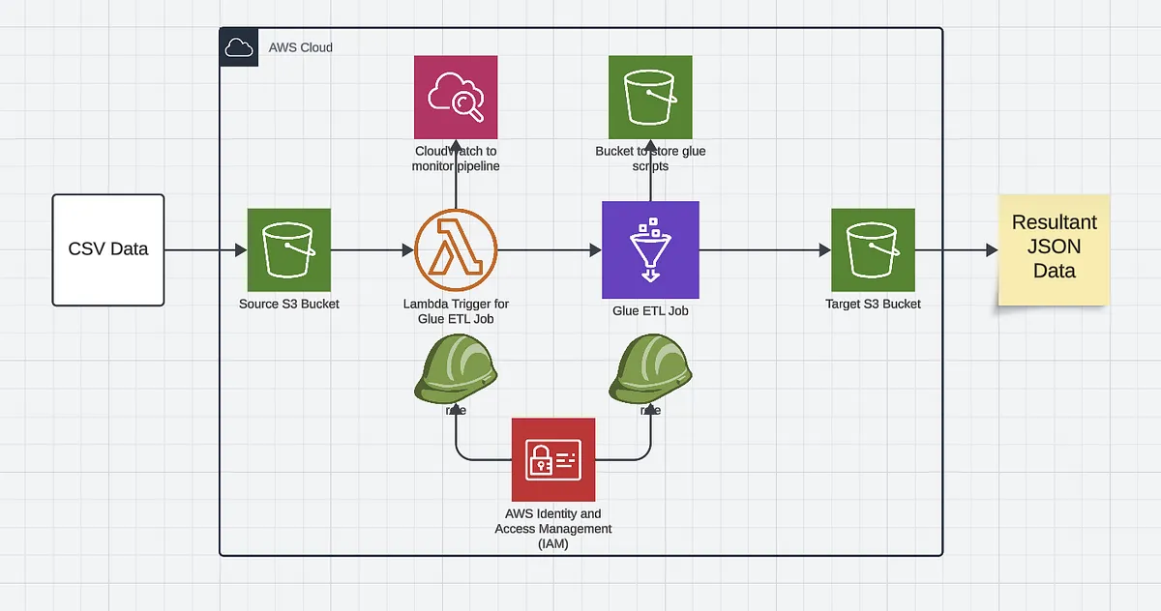Click the 'CloudWatch to monitor pipeline' label

pos(456,159)
